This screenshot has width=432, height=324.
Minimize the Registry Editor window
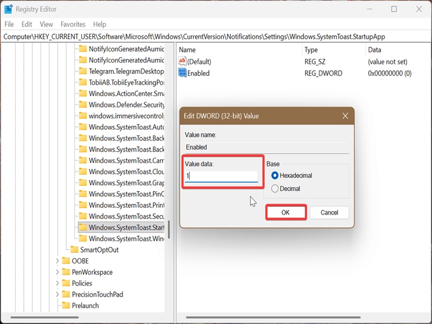(369, 9)
